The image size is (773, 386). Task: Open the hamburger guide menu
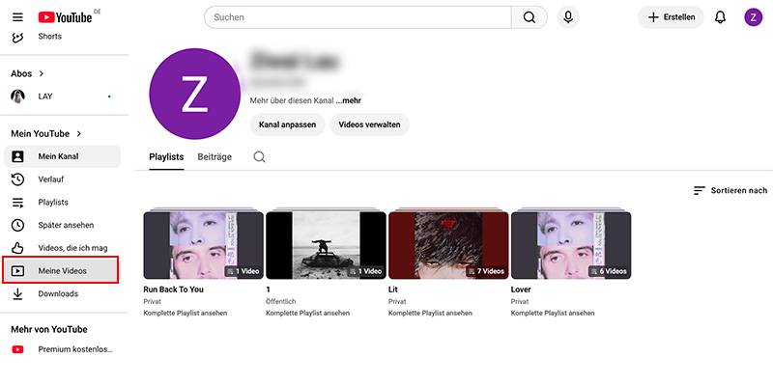[x=17, y=17]
